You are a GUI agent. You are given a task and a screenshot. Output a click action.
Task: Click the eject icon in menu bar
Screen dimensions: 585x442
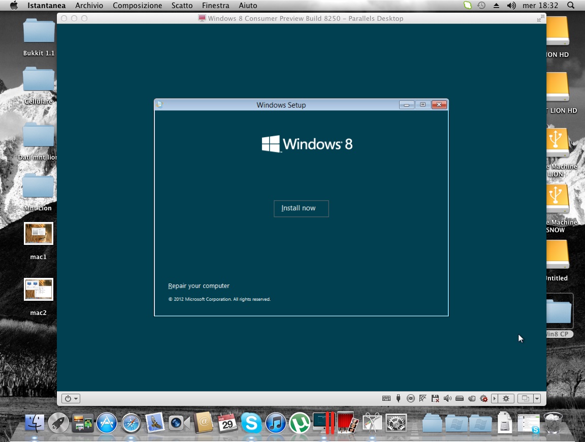[x=496, y=6]
